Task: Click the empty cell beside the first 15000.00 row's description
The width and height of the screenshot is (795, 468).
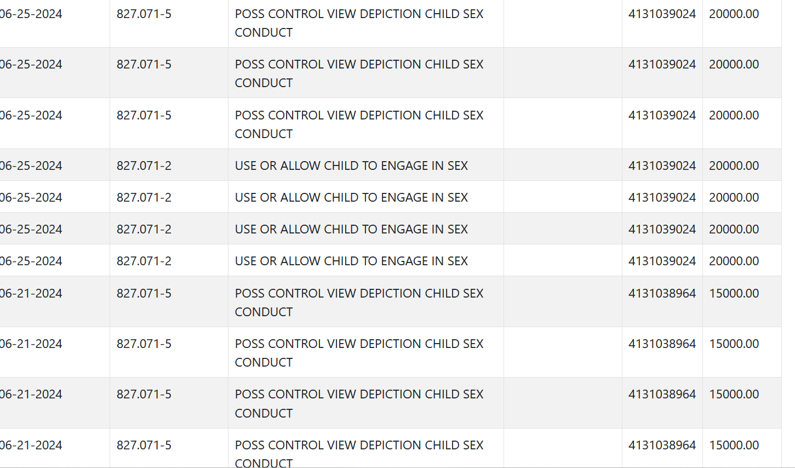Action: (x=563, y=301)
